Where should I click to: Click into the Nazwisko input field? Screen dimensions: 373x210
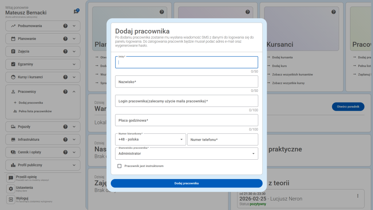pyautogui.click(x=186, y=82)
